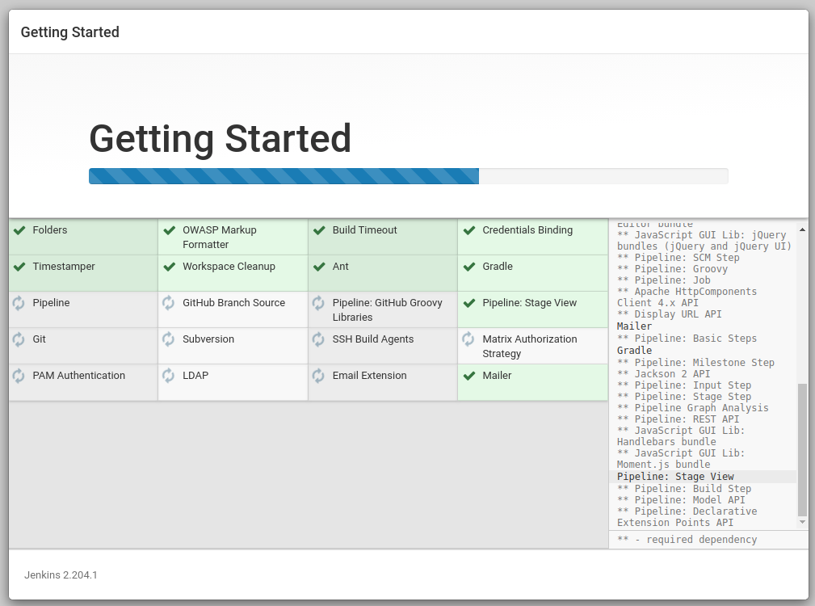Click the checkmark next to Build Timeout
Viewport: 815px width, 606px height.
click(319, 230)
